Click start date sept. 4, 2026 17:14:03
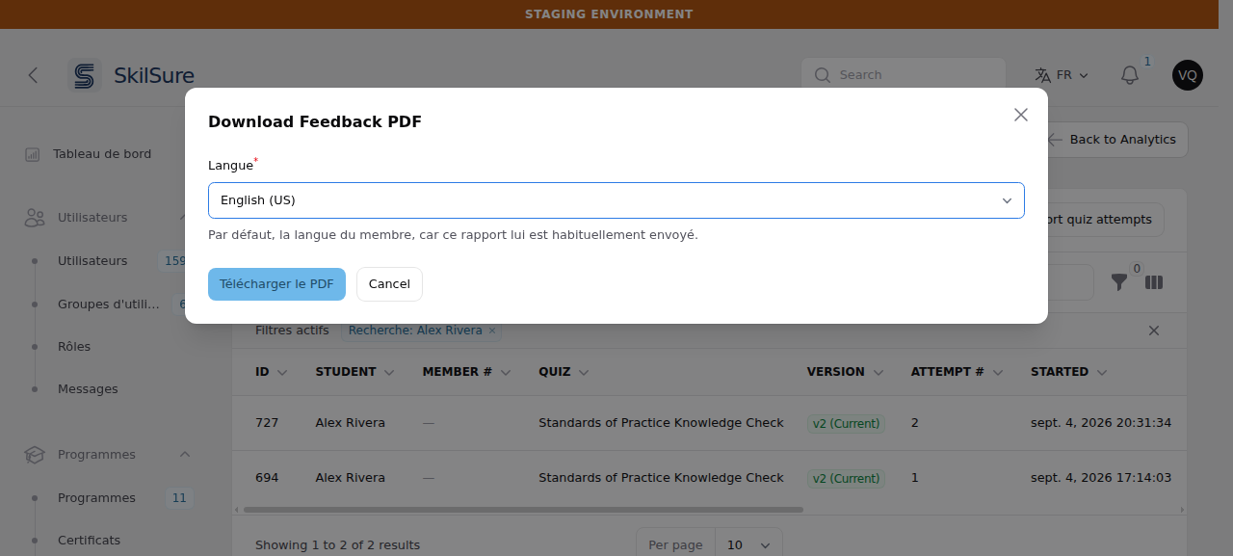Viewport: 1233px width, 556px height. 1101,478
